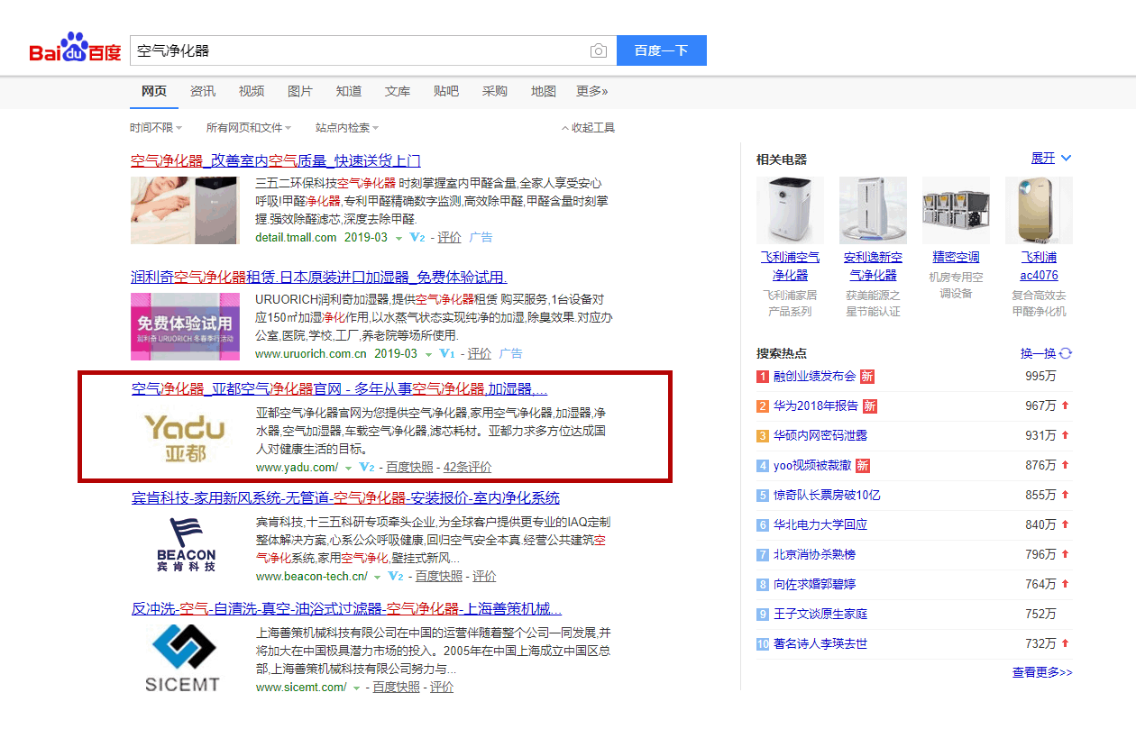
Task: Collapse tools with 收起工具
Action: [x=588, y=128]
